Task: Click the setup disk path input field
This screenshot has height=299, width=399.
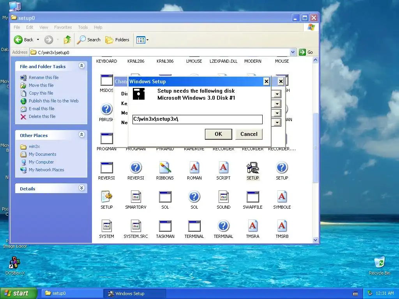Action: (197, 119)
